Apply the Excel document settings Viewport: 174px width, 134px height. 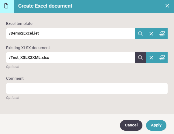tap(156, 125)
